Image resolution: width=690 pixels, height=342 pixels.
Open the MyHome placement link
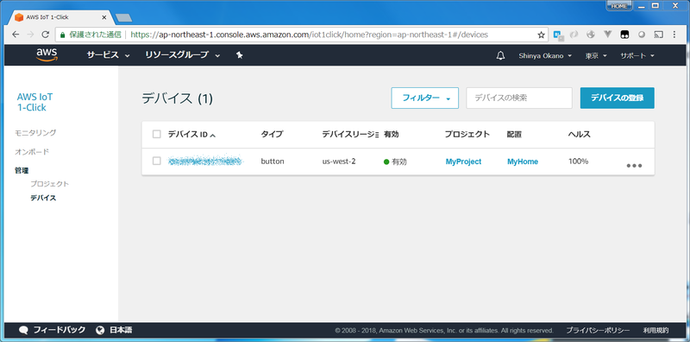pos(523,161)
